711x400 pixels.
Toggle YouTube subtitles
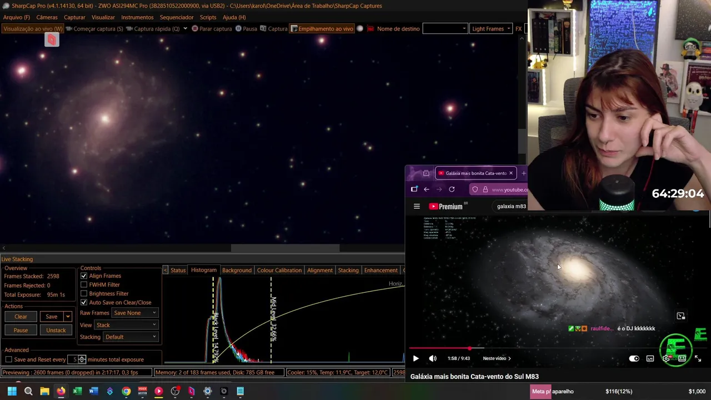[x=650, y=358]
